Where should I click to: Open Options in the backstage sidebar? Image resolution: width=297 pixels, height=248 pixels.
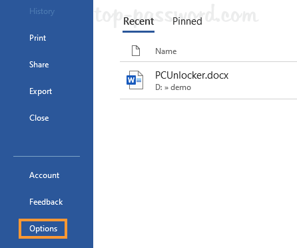tap(43, 229)
